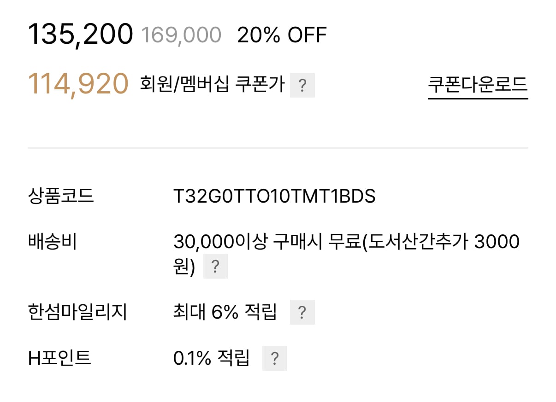556x402 pixels.
Task: Click the 20% OFF discount label
Action: click(282, 35)
